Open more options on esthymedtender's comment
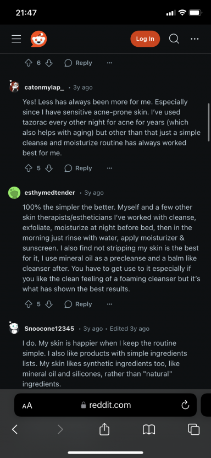Image resolution: width=211 pixels, height=458 pixels. [x=109, y=304]
